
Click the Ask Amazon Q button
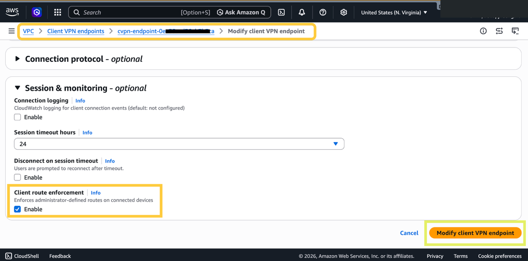coord(241,12)
